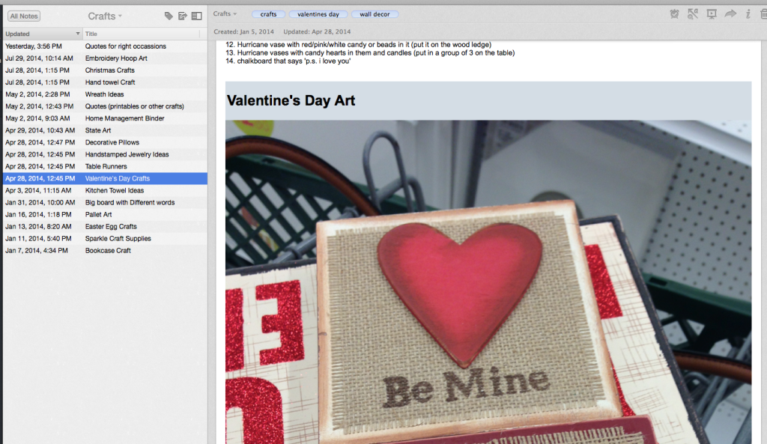
Task: Set a reminder with the alarm clock icon
Action: 675,14
